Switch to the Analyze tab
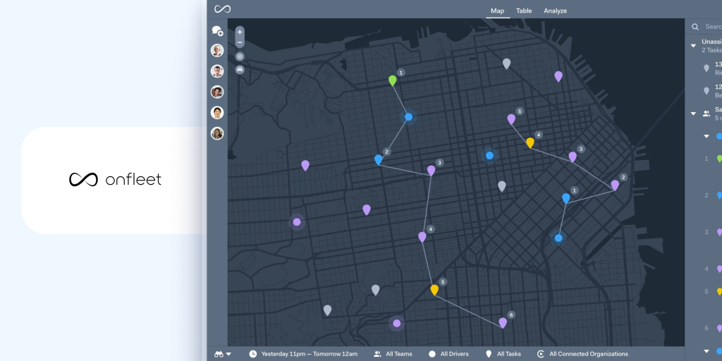 (x=555, y=11)
